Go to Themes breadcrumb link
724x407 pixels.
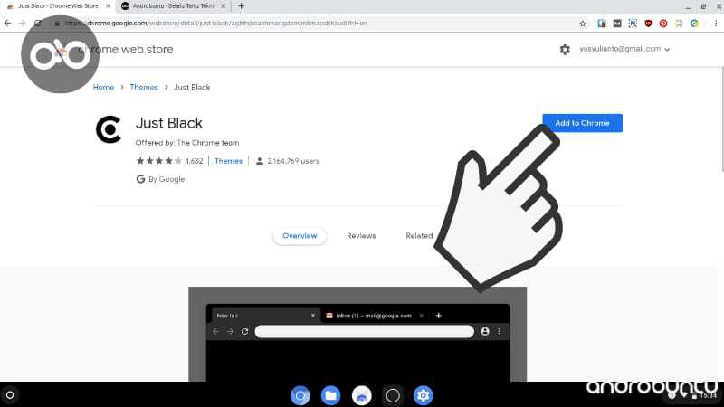144,87
